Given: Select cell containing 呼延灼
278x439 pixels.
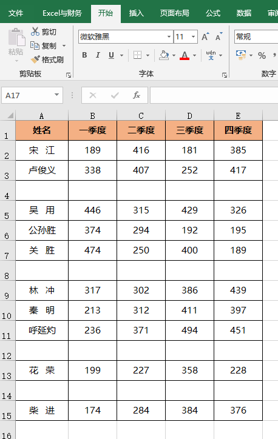Looking at the screenshot, I should [x=42, y=330].
